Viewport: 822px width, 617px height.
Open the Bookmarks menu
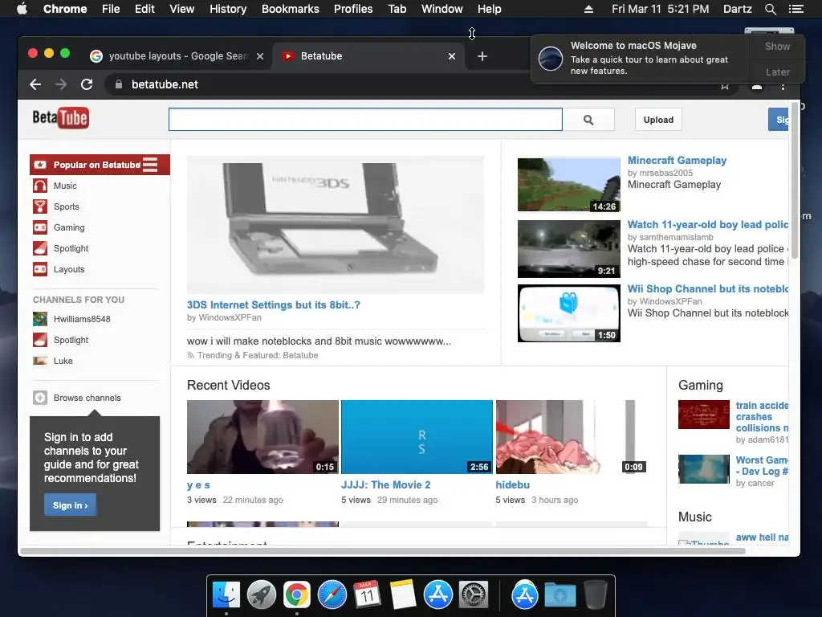[291, 9]
